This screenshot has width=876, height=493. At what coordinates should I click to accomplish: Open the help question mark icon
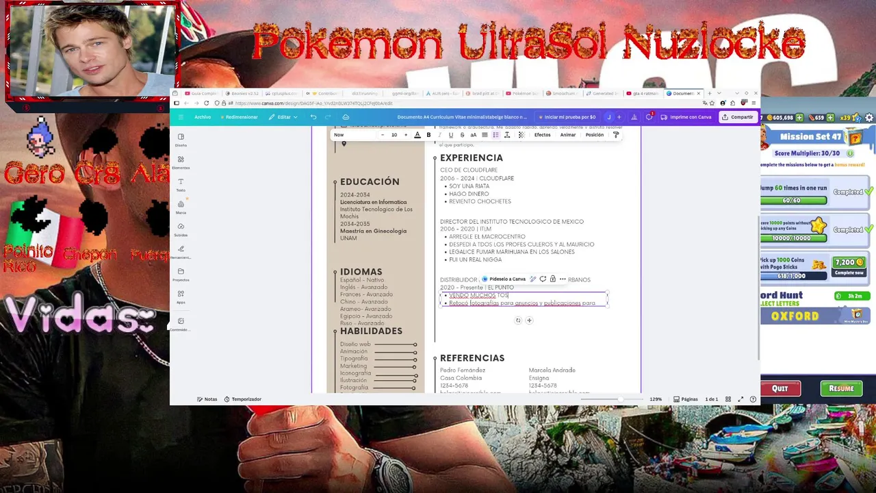(753, 399)
